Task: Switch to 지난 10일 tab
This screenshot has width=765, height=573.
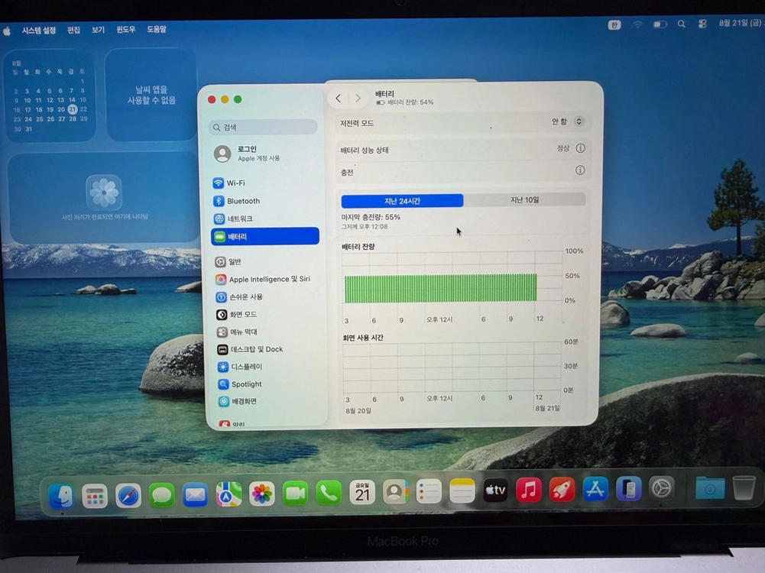Action: (x=524, y=199)
